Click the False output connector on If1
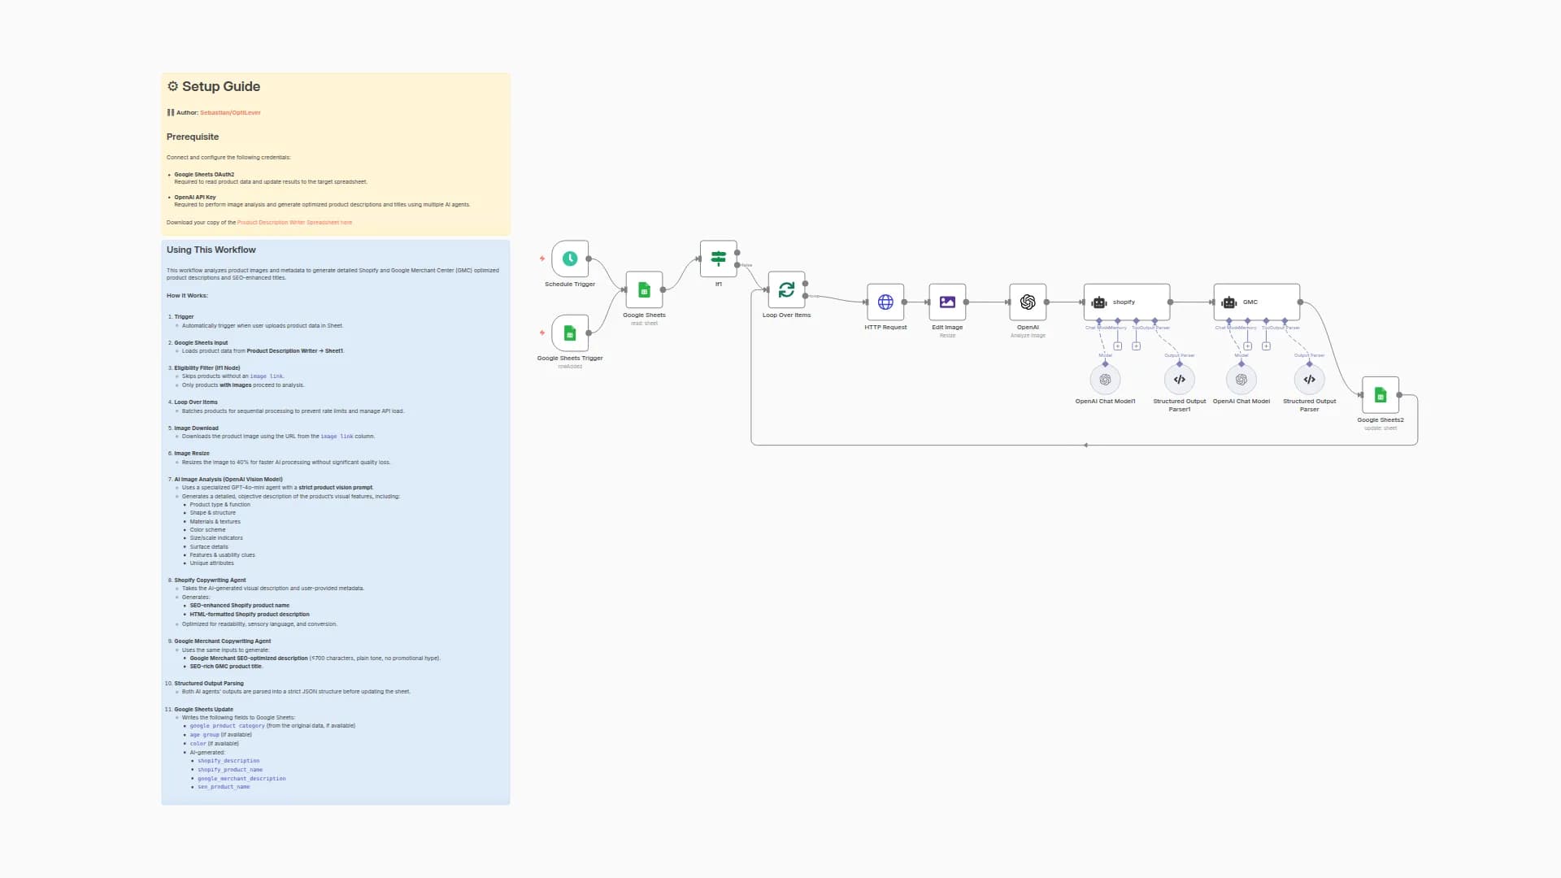Viewport: 1561px width, 878px height. 737,264
